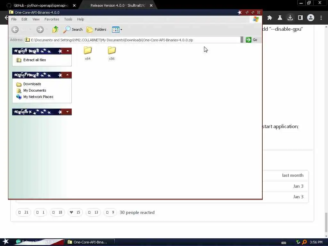This screenshot has width=328, height=246.
Task: Open the browser three-dot menu
Action: 321,18
